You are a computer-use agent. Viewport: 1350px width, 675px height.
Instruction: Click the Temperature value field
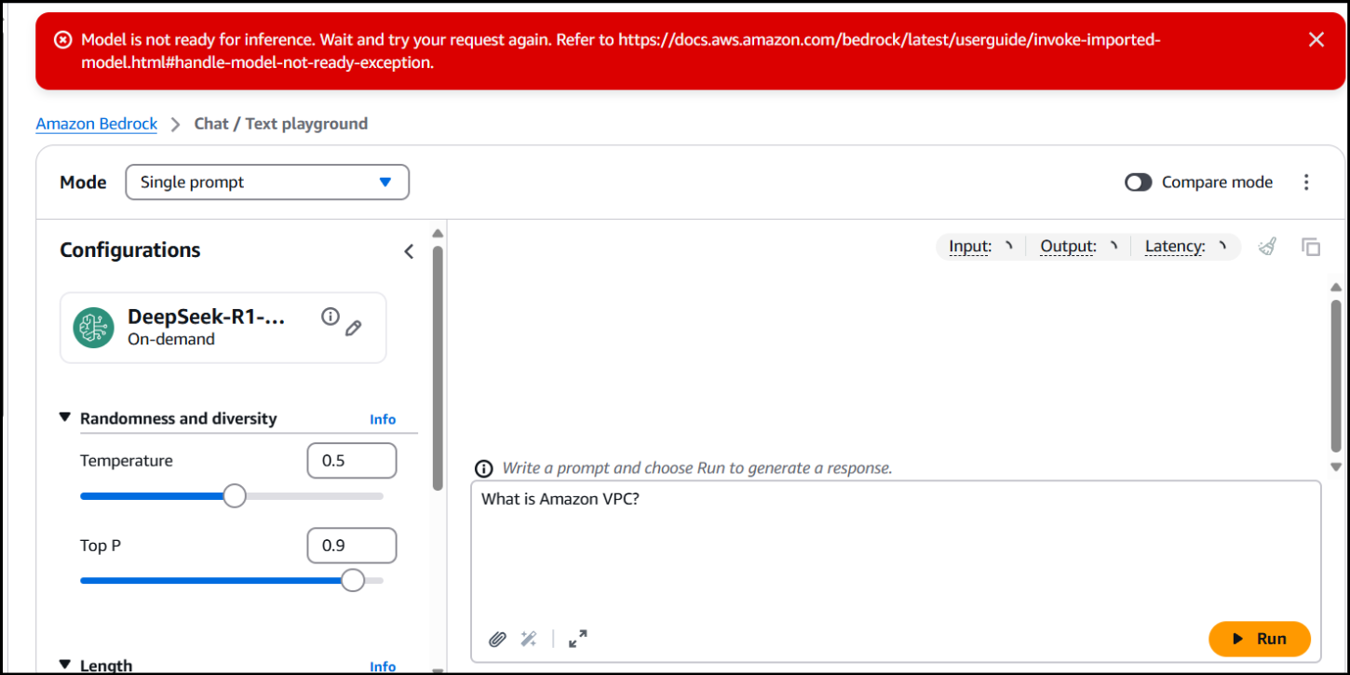pyautogui.click(x=352, y=461)
